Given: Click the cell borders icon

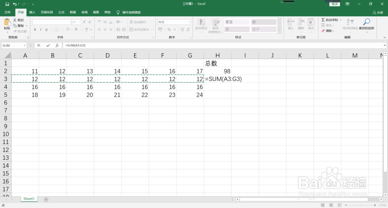Looking at the screenshot, I should point(57,29).
